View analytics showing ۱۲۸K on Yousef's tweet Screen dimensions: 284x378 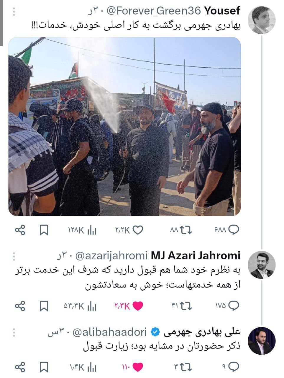(82, 230)
